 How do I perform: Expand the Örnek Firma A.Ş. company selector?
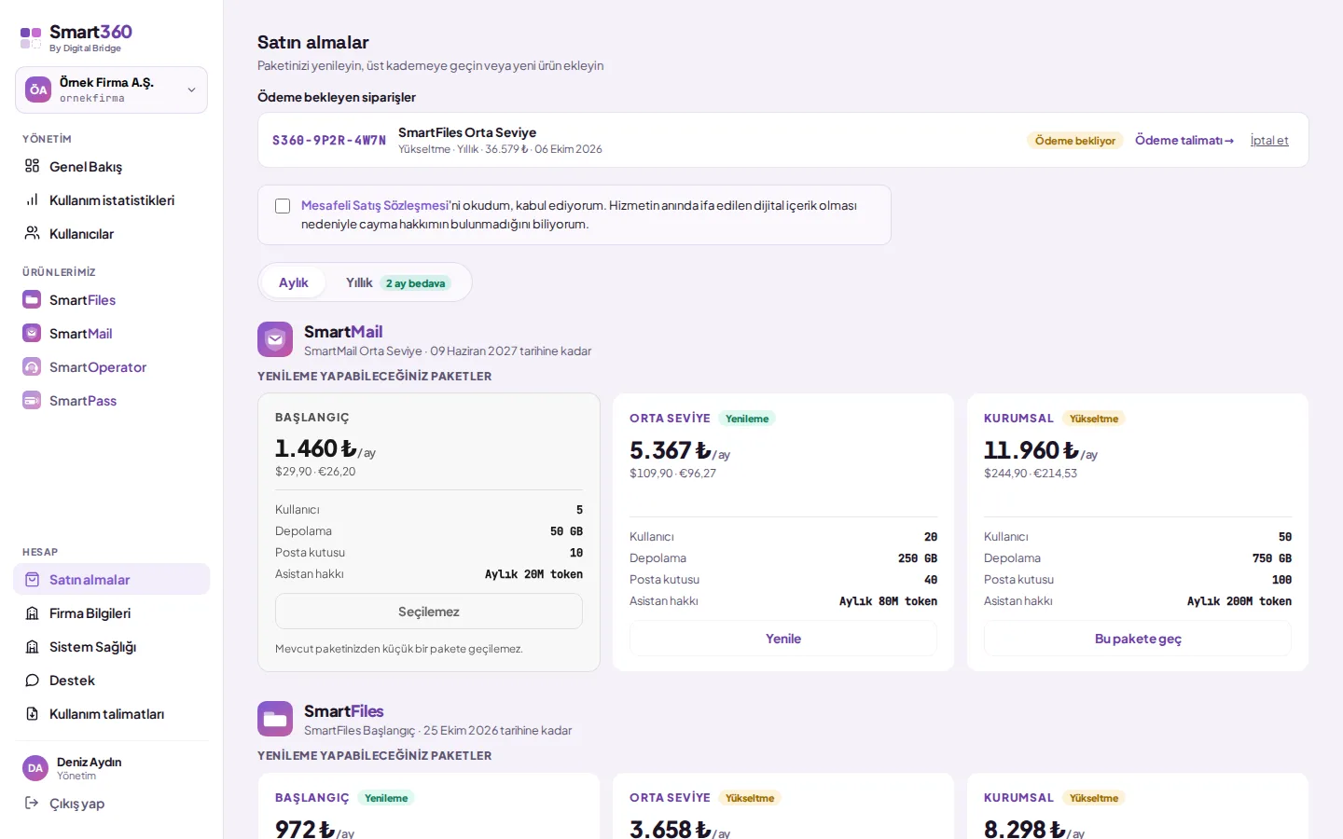pos(111,89)
